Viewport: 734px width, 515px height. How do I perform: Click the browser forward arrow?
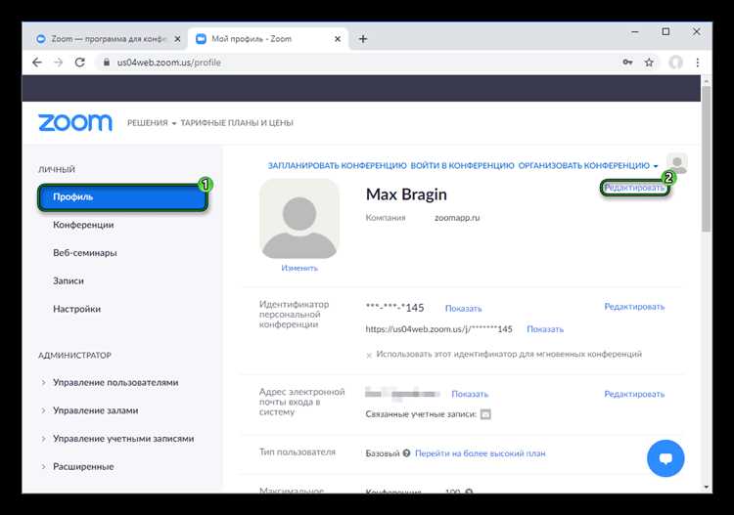click(x=58, y=63)
